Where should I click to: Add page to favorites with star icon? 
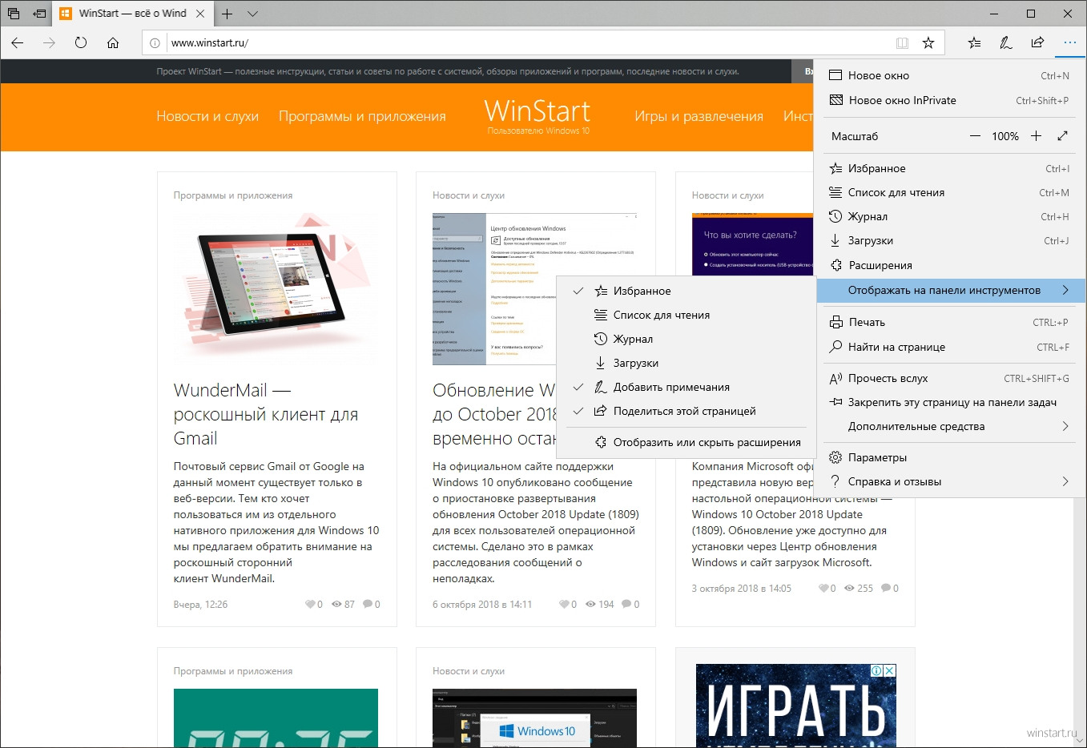(x=928, y=43)
